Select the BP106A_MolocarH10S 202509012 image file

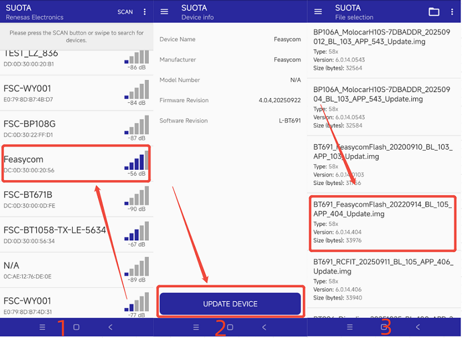(382, 51)
